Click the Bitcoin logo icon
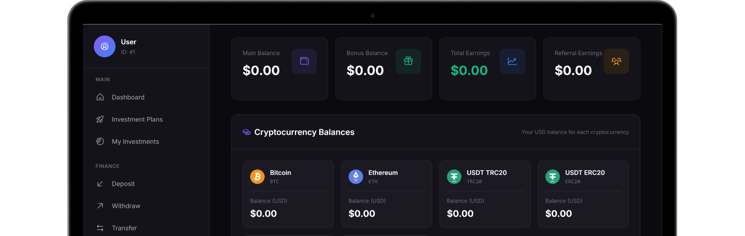Screen dimensions: 745x236 (x=257, y=177)
